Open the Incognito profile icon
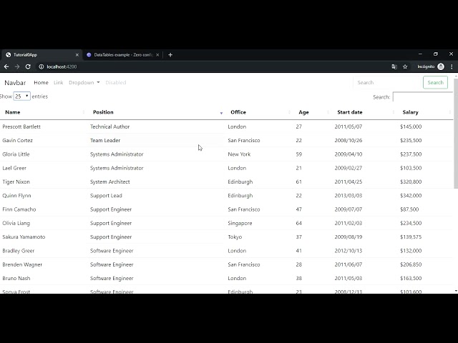This screenshot has height=343, width=458. coord(441,66)
